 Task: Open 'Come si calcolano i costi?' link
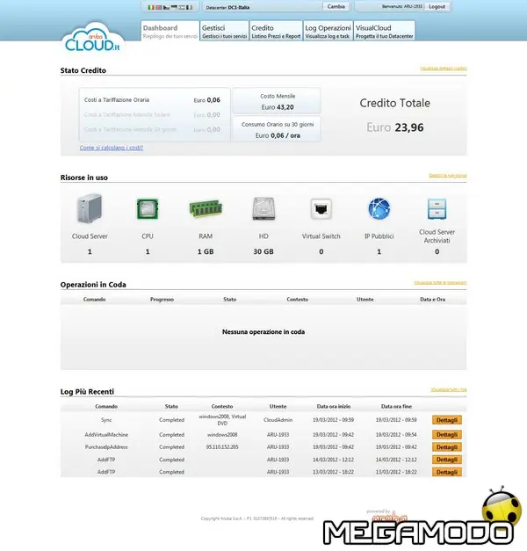point(112,148)
